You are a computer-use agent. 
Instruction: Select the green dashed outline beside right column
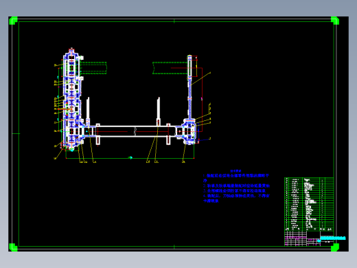[x=170, y=68]
